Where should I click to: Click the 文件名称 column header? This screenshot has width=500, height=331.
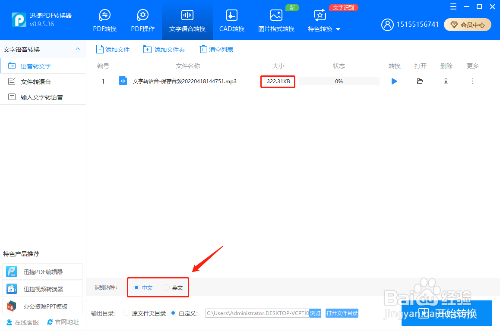[188, 66]
